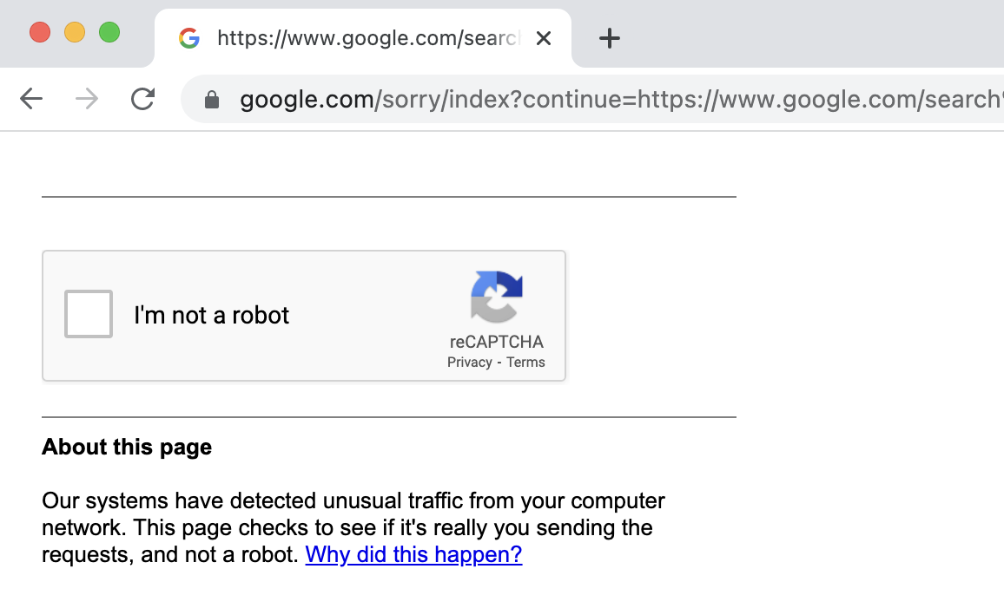1004x595 pixels.
Task: Open the reCAPTCHA Privacy link
Action: (x=469, y=362)
